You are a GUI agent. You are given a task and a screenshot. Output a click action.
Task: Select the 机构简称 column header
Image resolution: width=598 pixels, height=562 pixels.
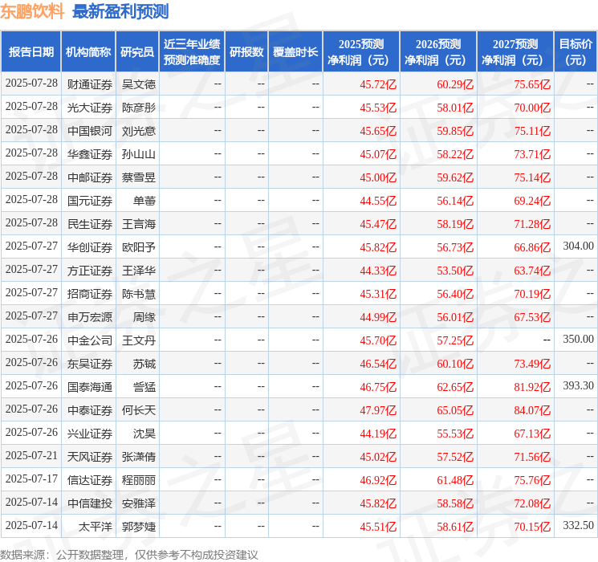pos(88,52)
